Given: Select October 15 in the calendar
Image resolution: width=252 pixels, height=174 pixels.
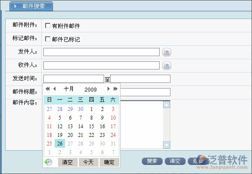Looking at the screenshot, I should pos(92,127).
